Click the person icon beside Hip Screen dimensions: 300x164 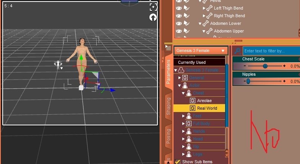pyautogui.click(x=189, y=146)
